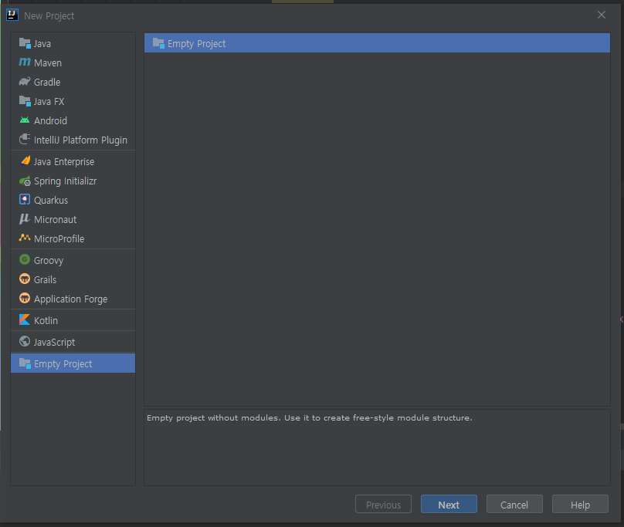Click the Spring Initializr leaf icon
Image resolution: width=624 pixels, height=527 pixels.
pos(25,181)
